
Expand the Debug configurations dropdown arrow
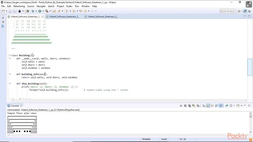(36, 11)
